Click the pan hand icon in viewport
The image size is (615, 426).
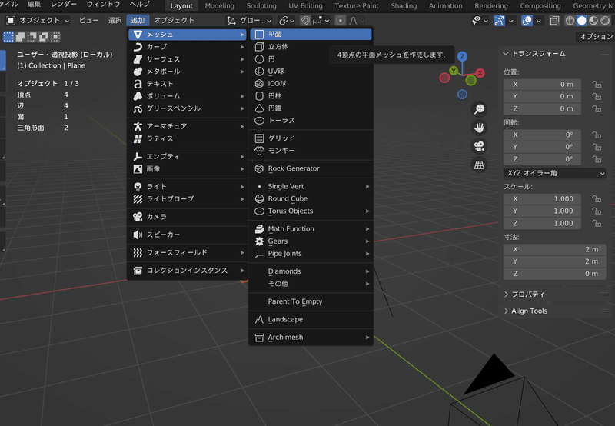[479, 128]
